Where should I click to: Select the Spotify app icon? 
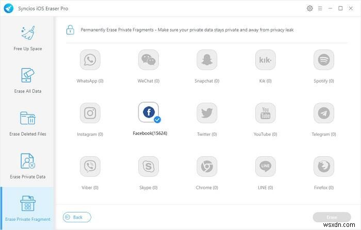[324, 60]
